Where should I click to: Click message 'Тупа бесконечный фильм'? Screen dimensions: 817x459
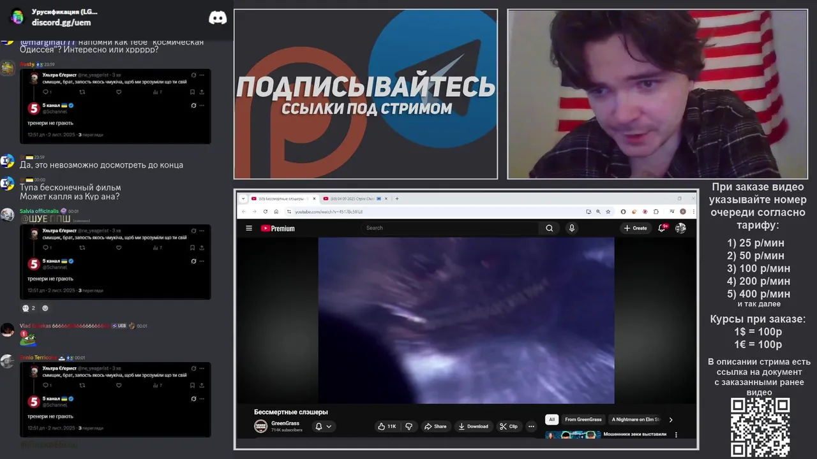(x=70, y=187)
